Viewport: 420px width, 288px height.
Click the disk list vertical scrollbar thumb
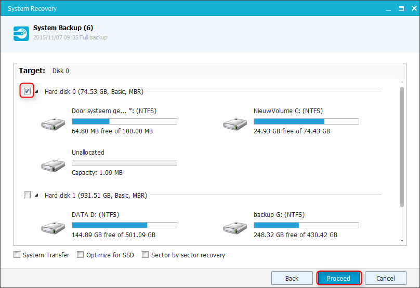[402, 147]
